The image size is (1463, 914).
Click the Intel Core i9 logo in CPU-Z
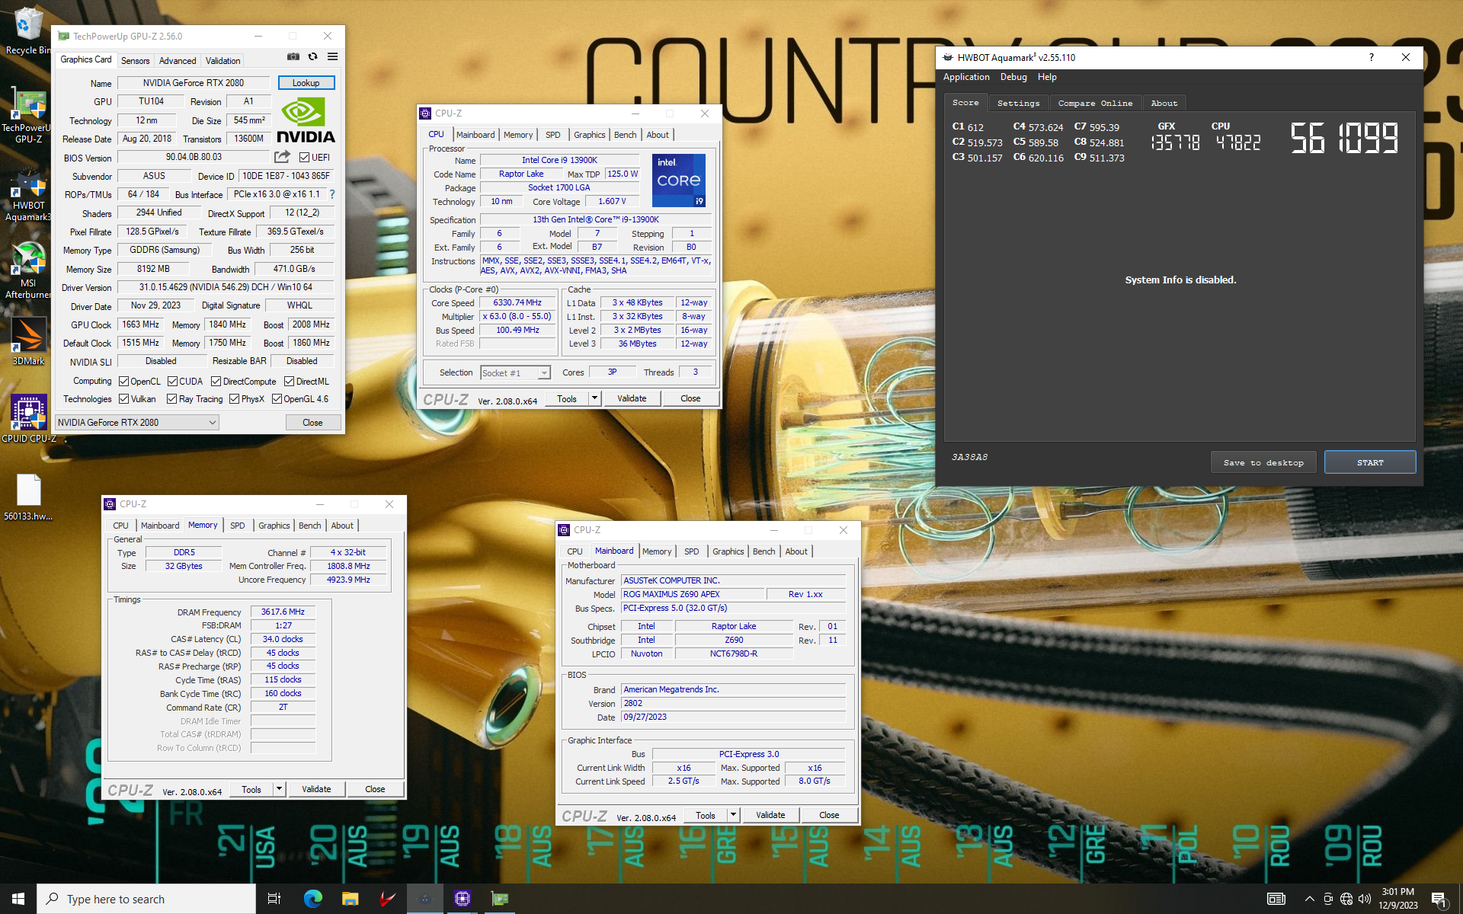point(678,181)
